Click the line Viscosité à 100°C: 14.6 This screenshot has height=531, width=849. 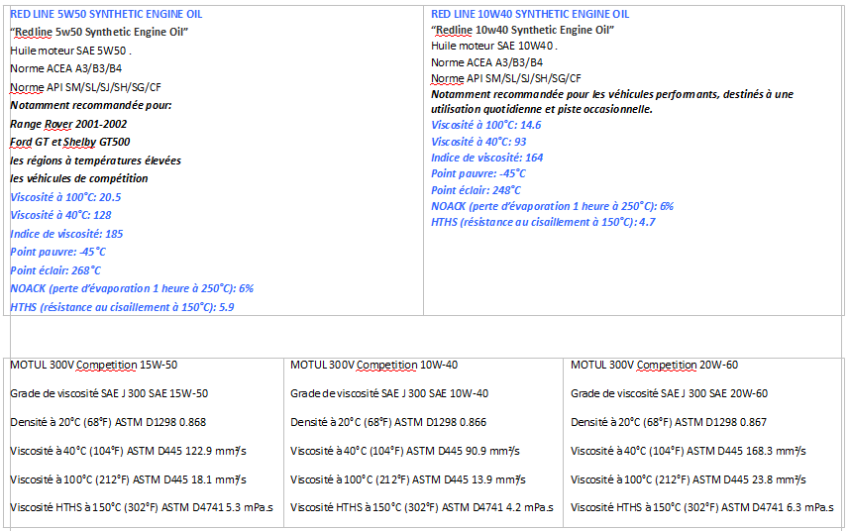486,125
